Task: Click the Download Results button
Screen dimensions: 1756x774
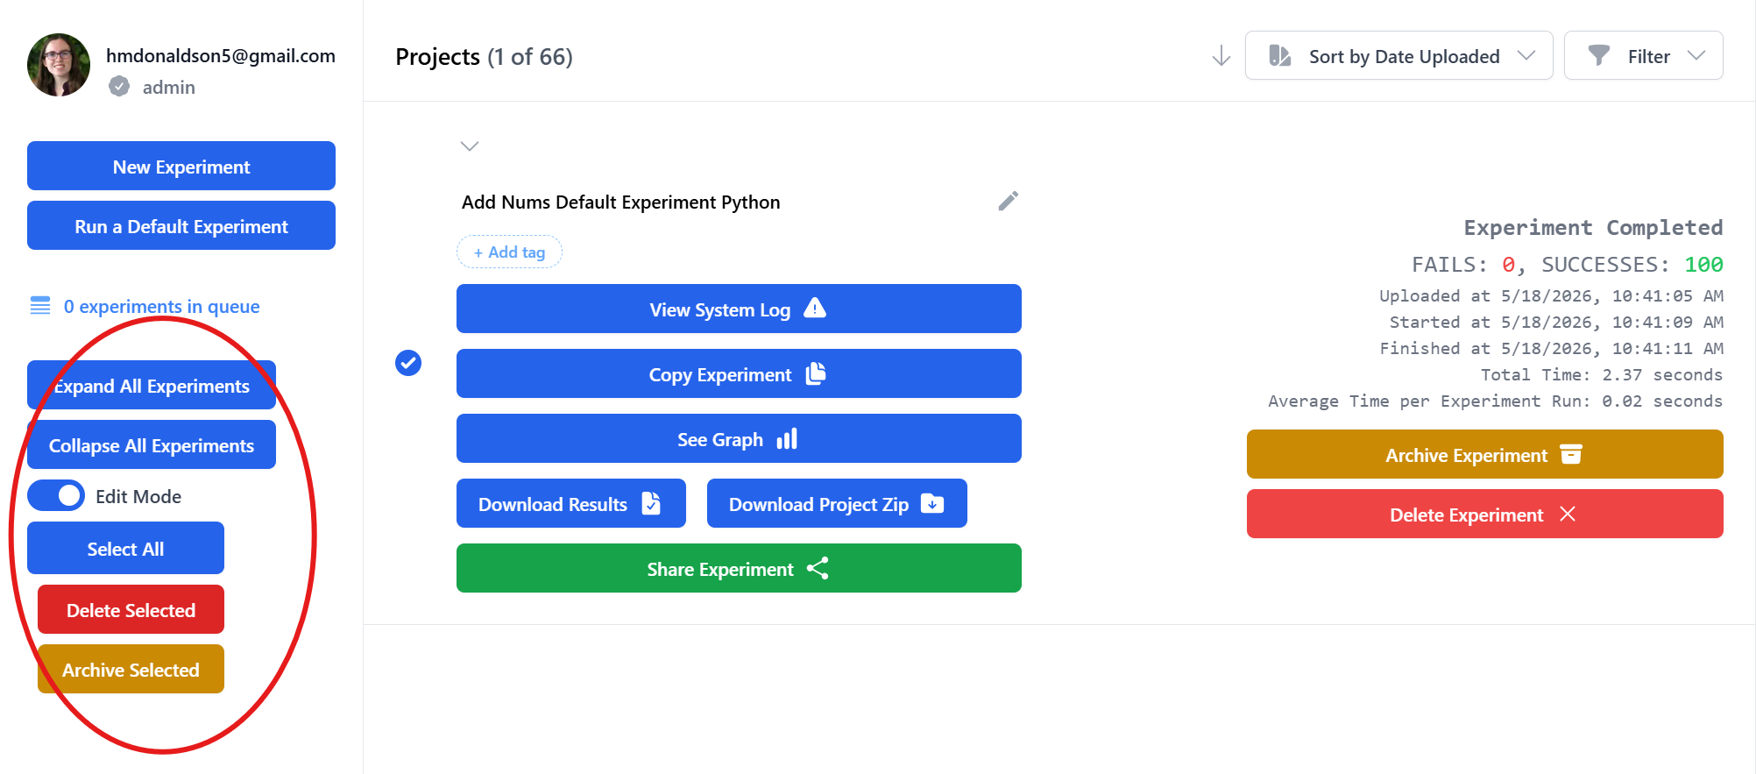Action: pyautogui.click(x=570, y=503)
